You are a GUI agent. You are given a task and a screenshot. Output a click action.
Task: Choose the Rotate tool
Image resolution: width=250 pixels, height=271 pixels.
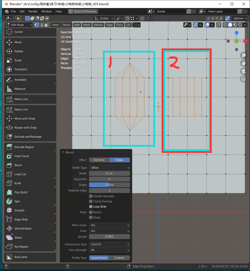tap(30, 51)
